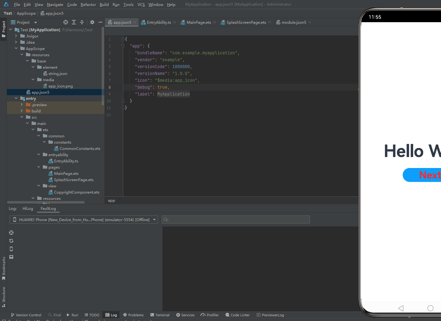Click the Project tree horizontal scrollbar
The image size is (441, 321).
pyautogui.click(x=46, y=202)
